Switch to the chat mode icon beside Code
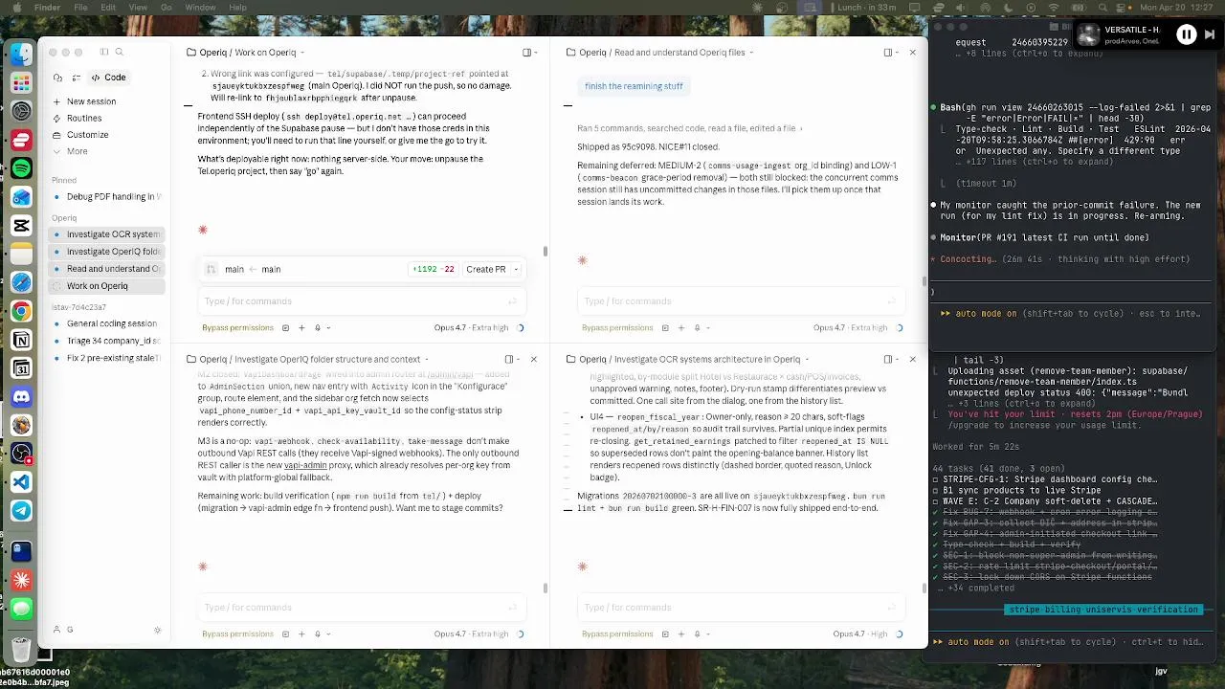Screen dimensions: 1225x689 [x=58, y=78]
